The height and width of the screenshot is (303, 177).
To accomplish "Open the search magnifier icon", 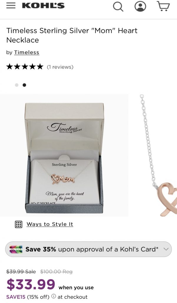I will (118, 7).
